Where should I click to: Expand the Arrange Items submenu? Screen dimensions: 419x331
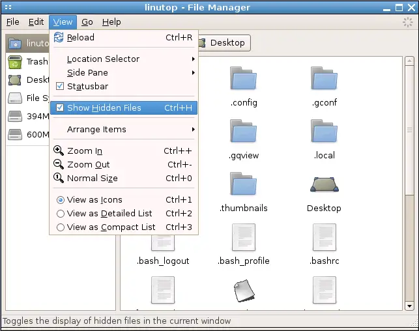point(123,129)
